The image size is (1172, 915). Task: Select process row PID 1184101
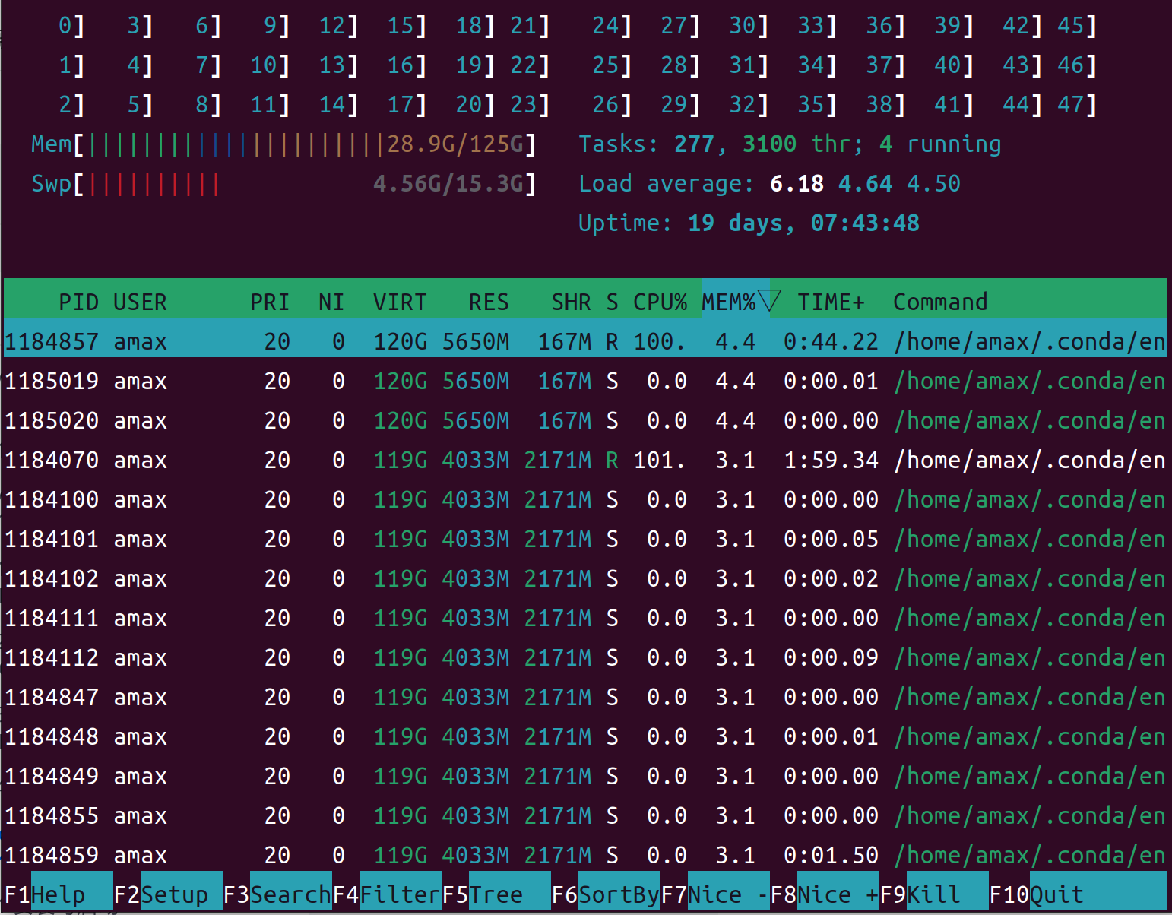(x=585, y=539)
